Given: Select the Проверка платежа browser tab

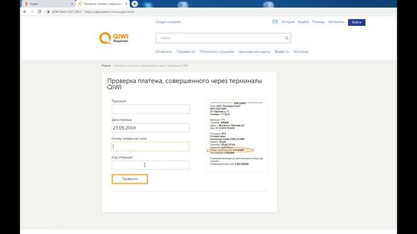Looking at the screenshot, I should coord(102,4).
